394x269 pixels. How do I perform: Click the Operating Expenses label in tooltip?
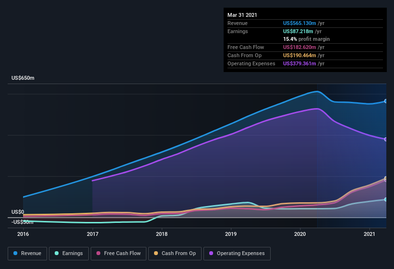coord(251,63)
